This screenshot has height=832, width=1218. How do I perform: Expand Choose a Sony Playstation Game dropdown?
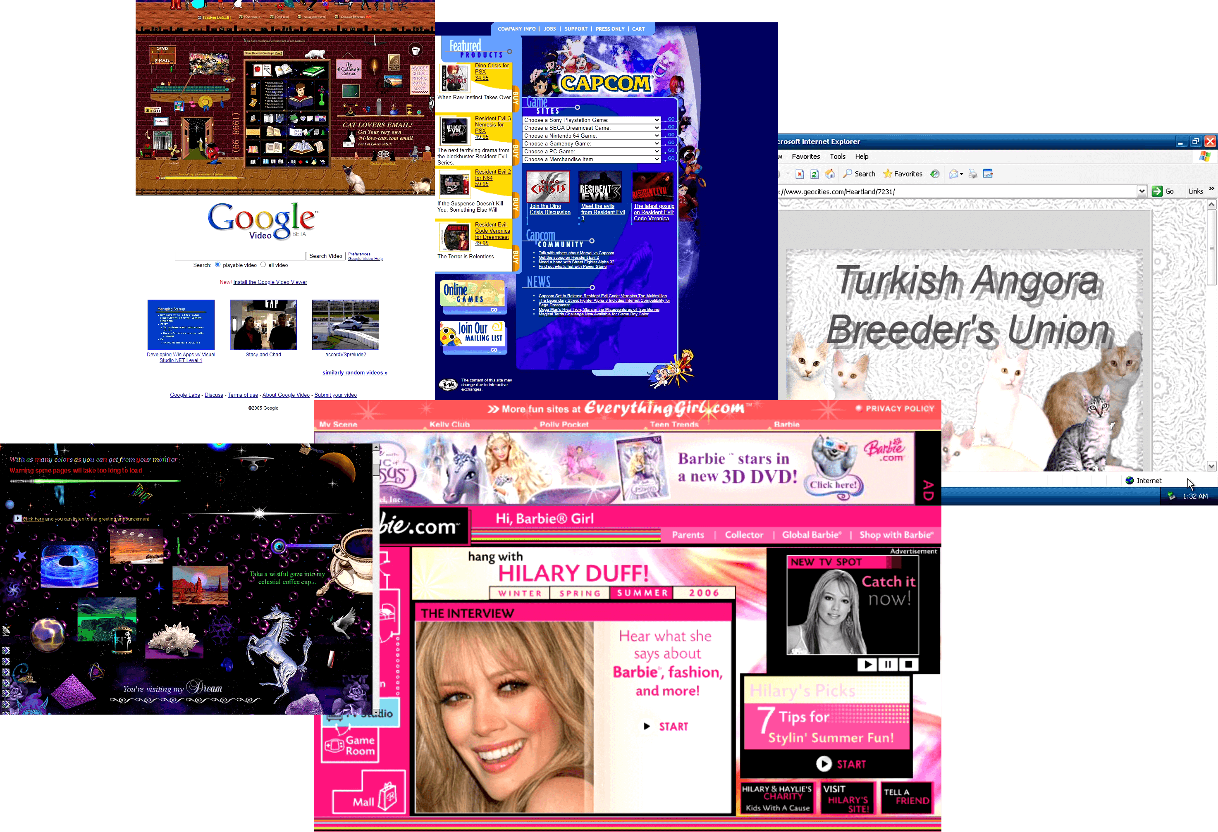click(591, 120)
